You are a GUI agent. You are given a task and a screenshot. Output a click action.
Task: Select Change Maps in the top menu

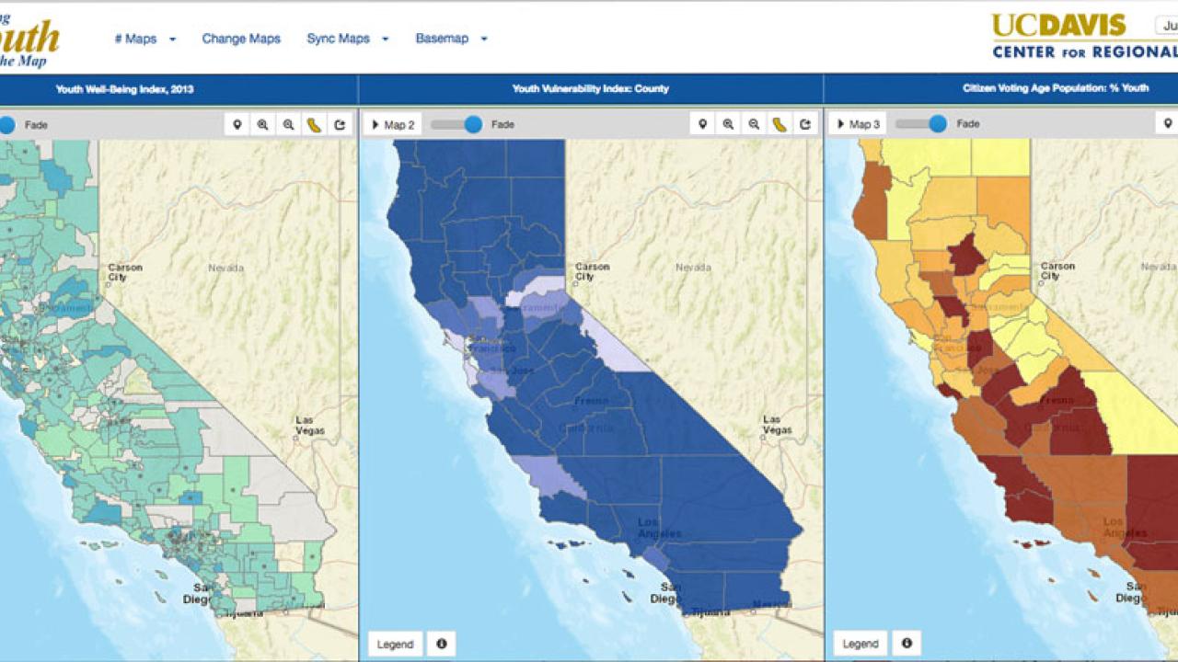point(241,39)
